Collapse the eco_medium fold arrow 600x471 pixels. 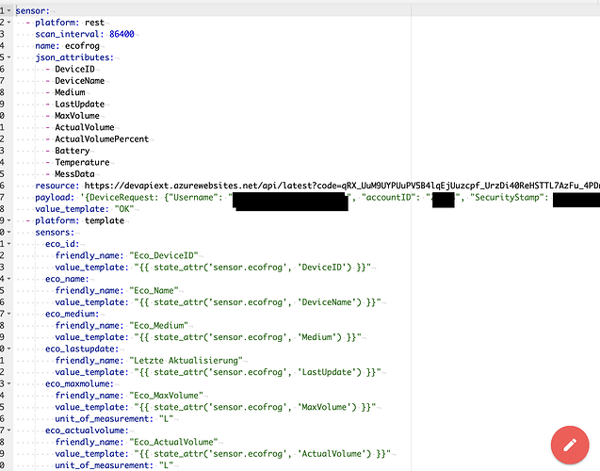click(8, 314)
